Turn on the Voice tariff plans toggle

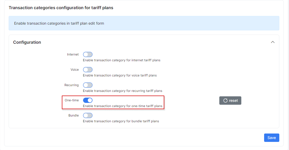click(x=88, y=70)
